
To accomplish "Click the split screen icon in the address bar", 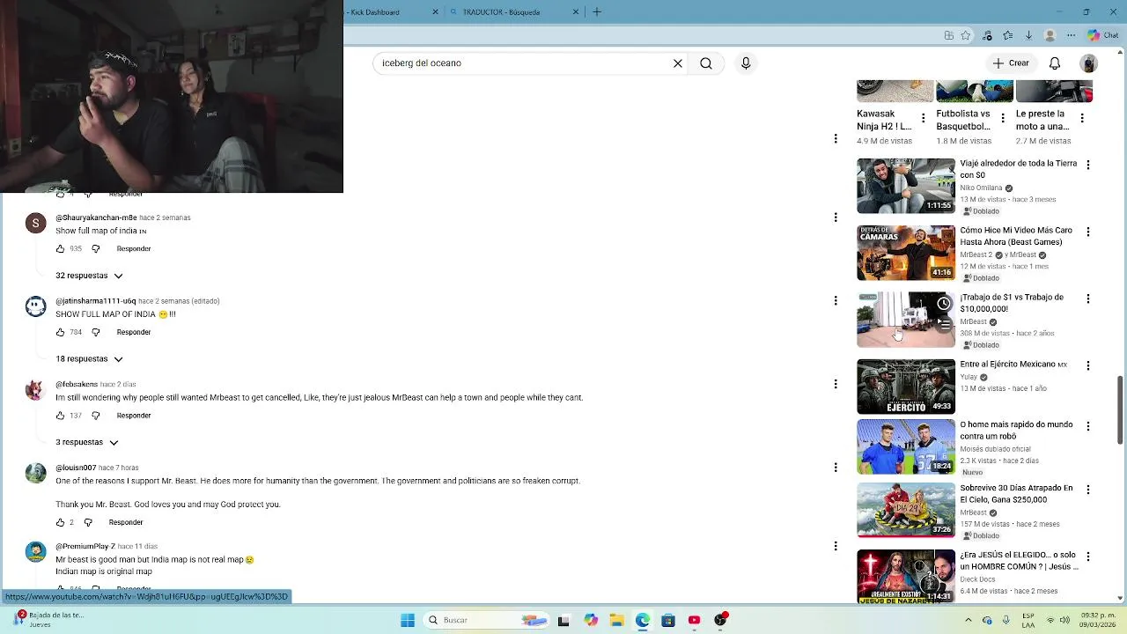I will pyautogui.click(x=948, y=35).
